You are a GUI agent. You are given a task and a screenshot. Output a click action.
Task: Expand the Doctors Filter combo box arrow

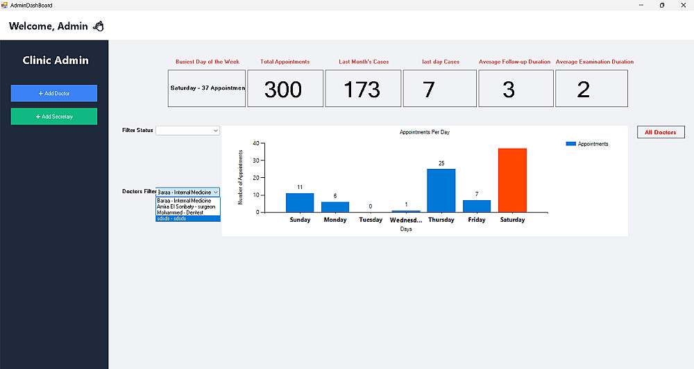[x=216, y=192]
